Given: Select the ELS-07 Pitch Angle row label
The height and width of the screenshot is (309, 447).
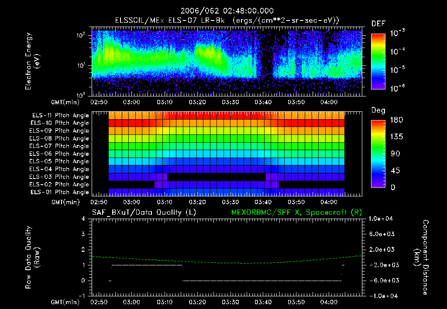Looking at the screenshot, I should [x=59, y=146].
